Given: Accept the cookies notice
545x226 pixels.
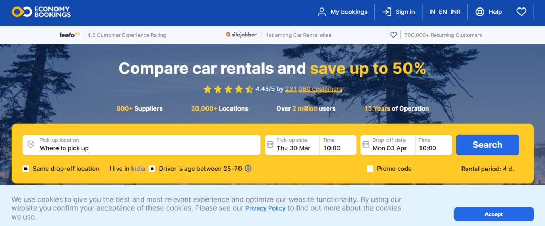Looking at the screenshot, I should 493,214.
